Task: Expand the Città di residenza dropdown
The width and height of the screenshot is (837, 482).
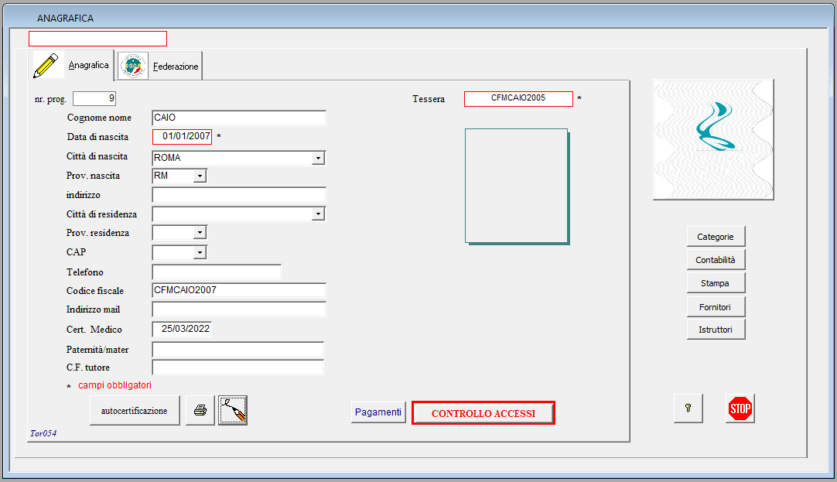Action: click(318, 214)
